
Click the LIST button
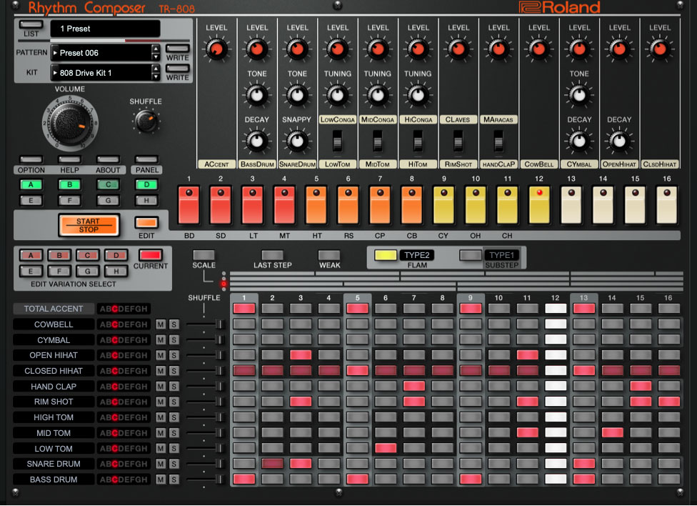31,24
